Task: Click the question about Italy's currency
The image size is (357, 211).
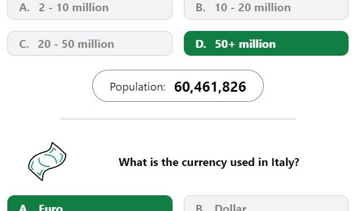Action: pyautogui.click(x=209, y=162)
